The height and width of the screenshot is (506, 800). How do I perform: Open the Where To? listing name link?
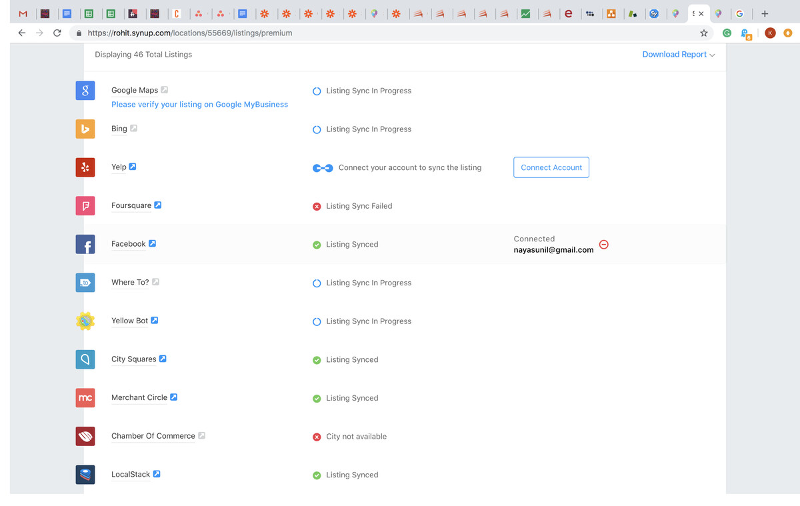[x=130, y=282]
